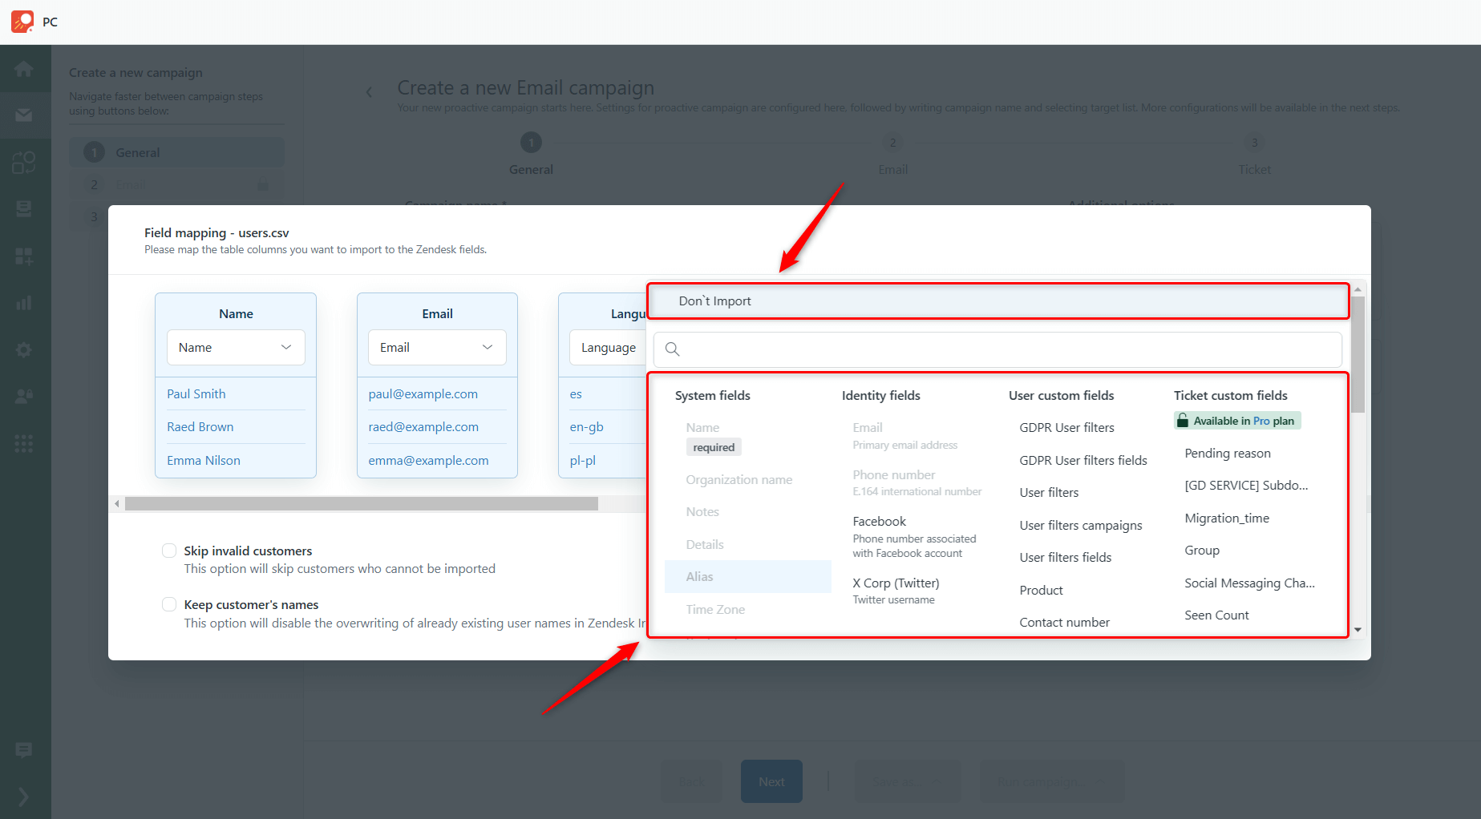1481x819 pixels.
Task: Go to step 2 Email in stepper
Action: (x=892, y=154)
